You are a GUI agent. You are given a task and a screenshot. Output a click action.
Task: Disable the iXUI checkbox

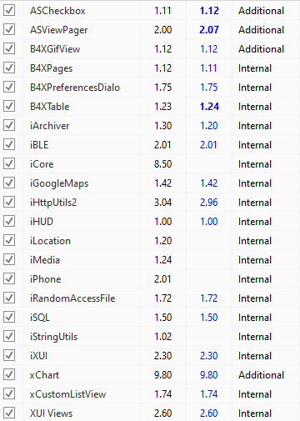[9, 355]
